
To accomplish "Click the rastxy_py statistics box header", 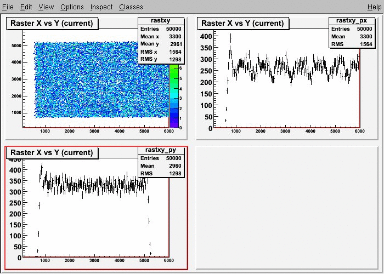I will coord(161,150).
